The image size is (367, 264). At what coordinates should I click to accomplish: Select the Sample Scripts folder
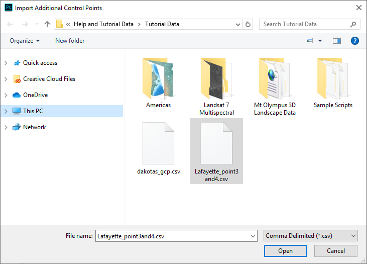333,83
